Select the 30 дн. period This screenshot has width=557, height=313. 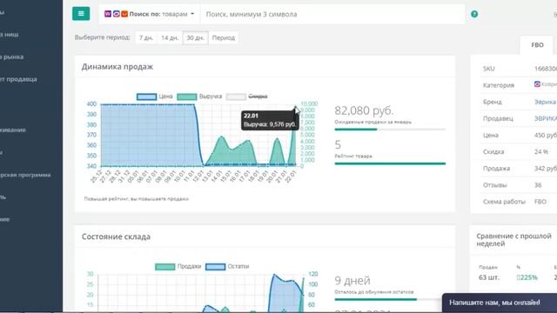[195, 37]
